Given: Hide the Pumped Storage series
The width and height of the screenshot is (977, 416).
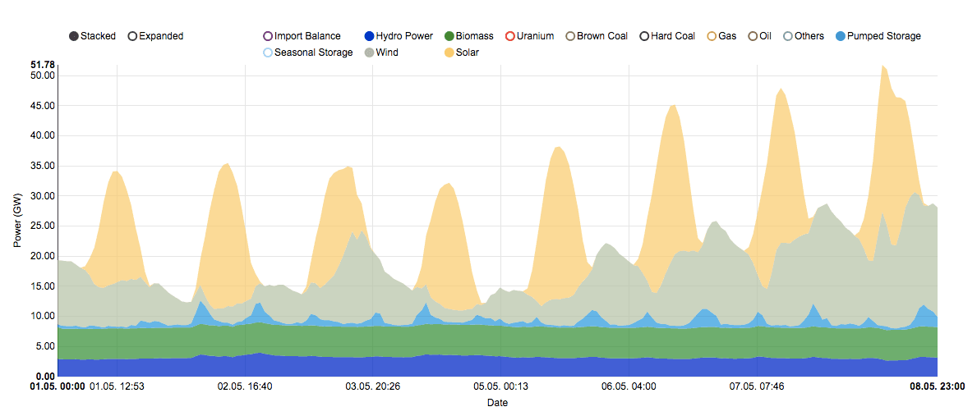Looking at the screenshot, I should 840,36.
